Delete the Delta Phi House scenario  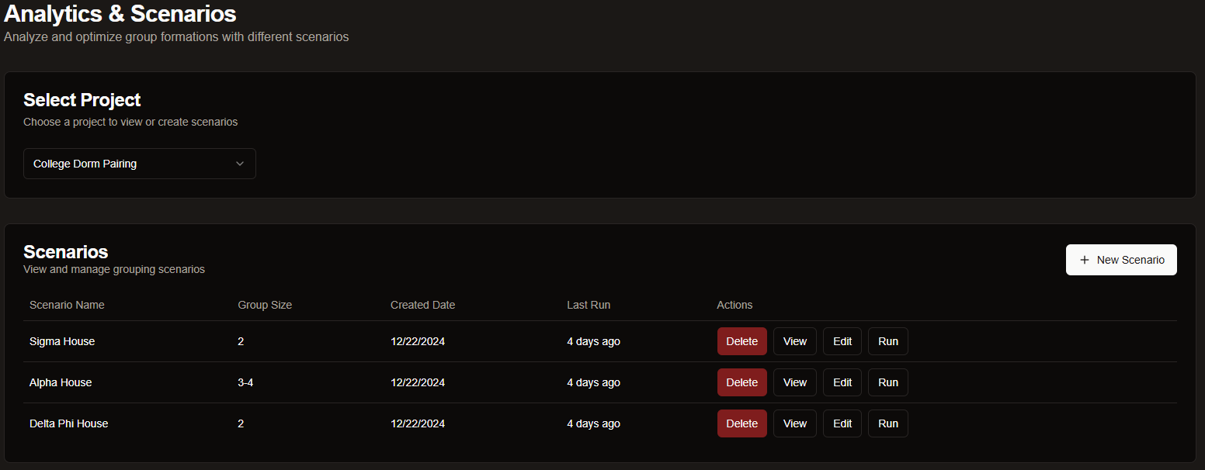(741, 423)
